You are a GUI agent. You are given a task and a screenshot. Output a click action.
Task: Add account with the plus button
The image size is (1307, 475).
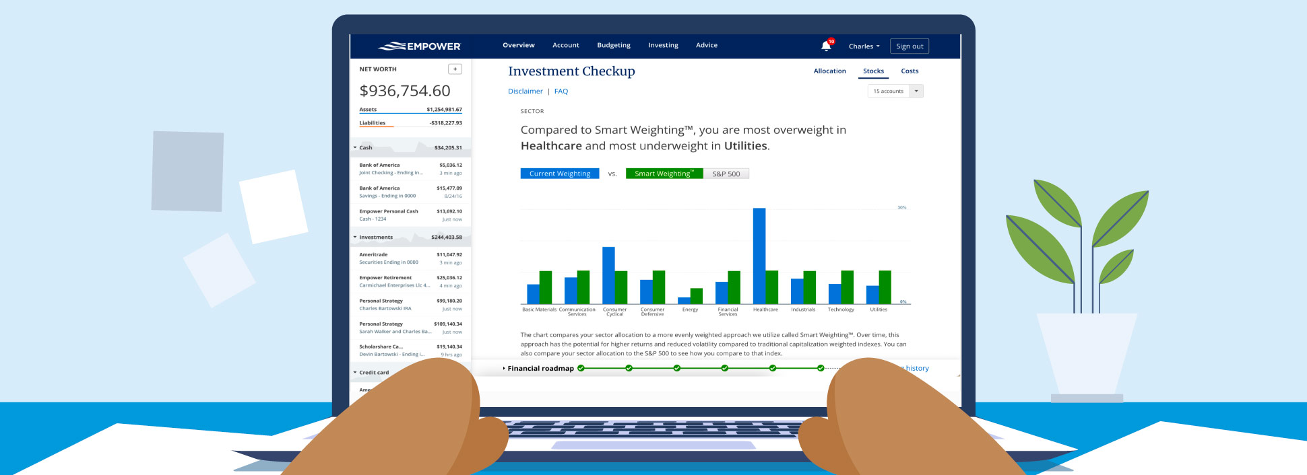coord(455,69)
